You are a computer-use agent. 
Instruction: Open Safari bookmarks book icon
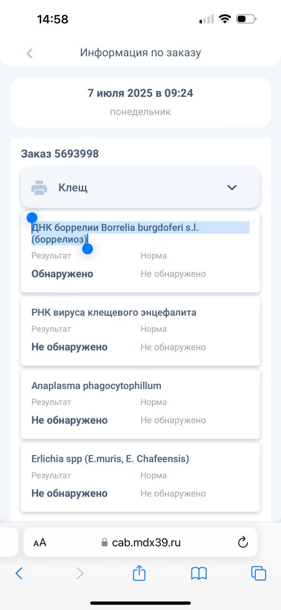[x=199, y=573]
